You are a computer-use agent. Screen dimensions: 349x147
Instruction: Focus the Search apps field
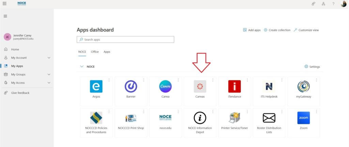click(x=125, y=39)
